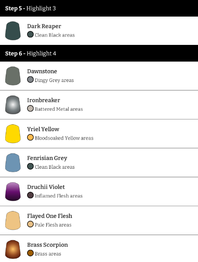Image resolution: width=198 pixels, height=262 pixels.
Task: Click the Dingy Grey areas color circle
Action: point(30,80)
